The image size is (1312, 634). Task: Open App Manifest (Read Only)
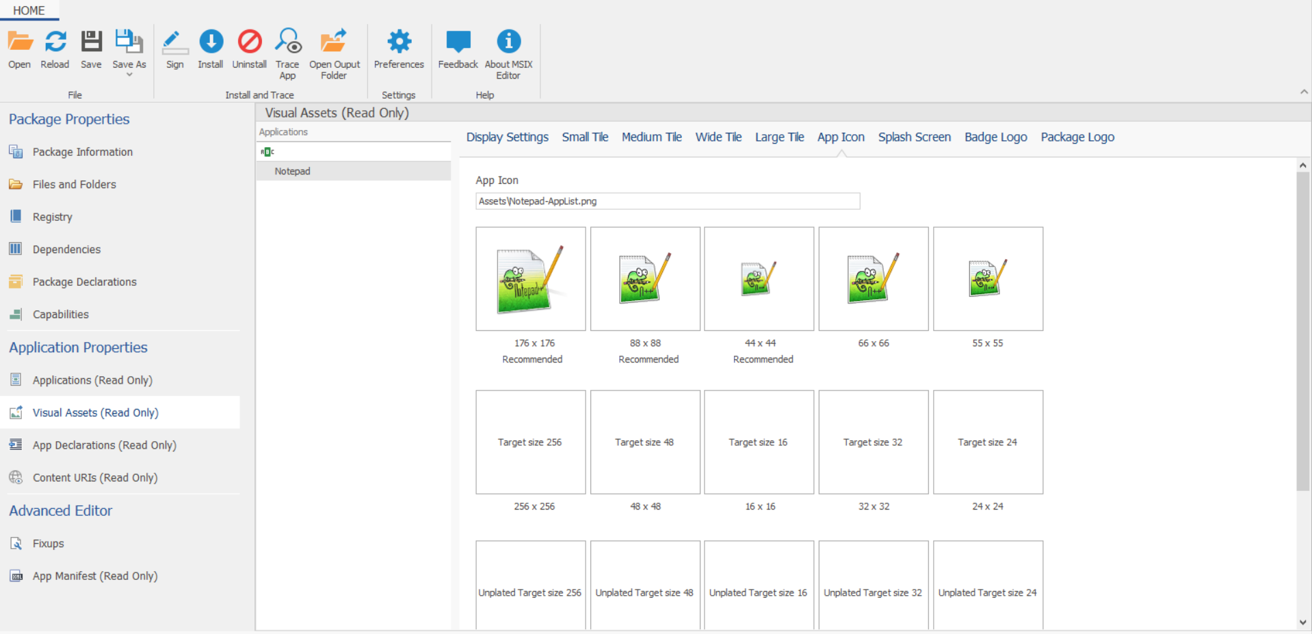94,576
